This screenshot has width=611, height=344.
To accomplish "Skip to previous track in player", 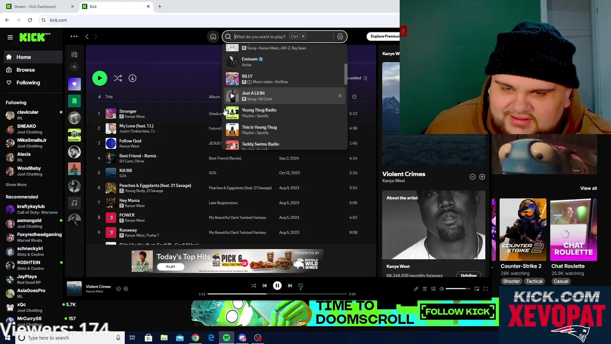I will tap(264, 286).
